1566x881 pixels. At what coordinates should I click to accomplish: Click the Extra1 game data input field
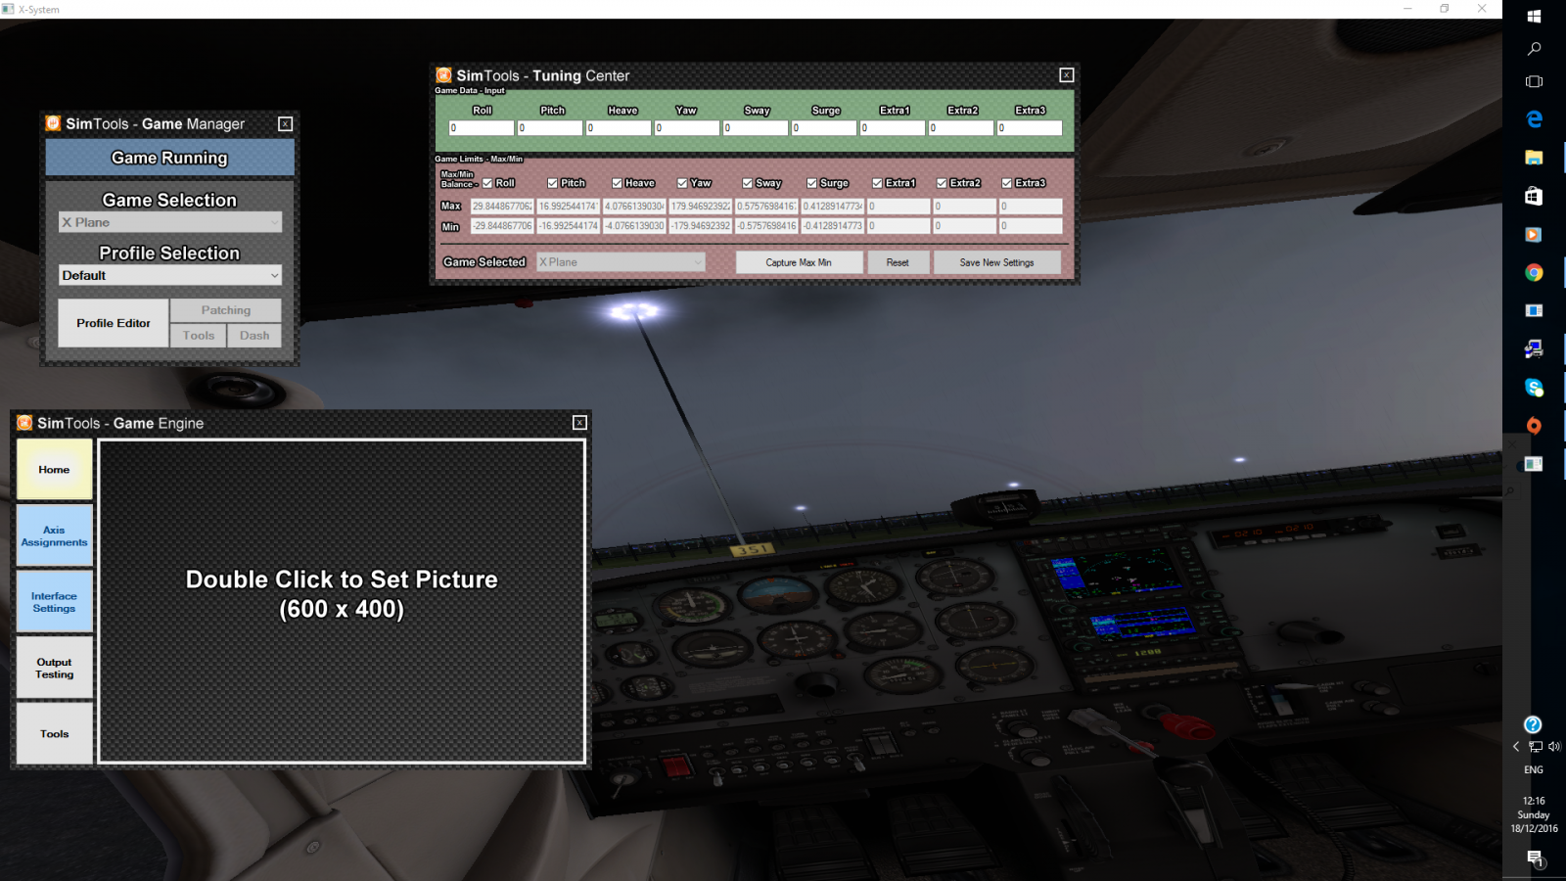coord(893,128)
